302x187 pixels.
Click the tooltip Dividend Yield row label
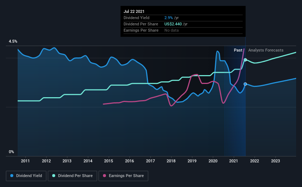136,18
